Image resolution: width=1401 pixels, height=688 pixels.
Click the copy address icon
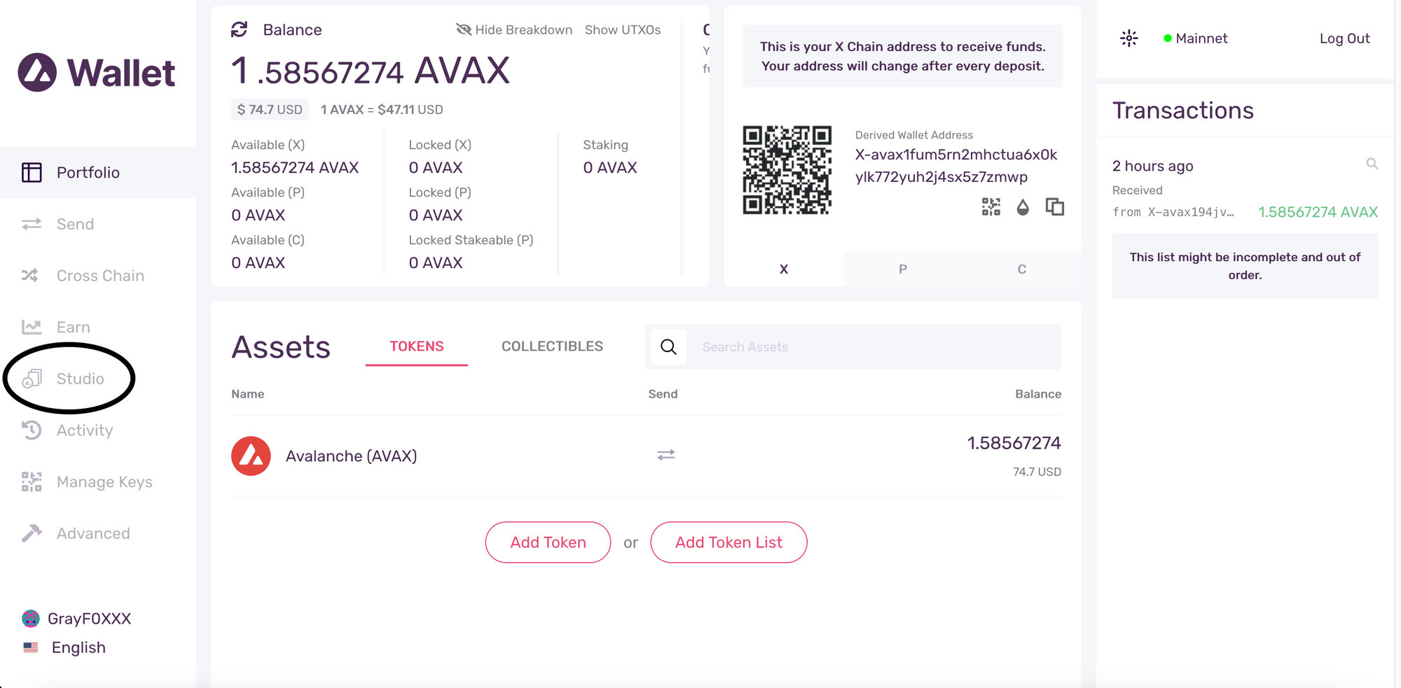coord(1054,206)
